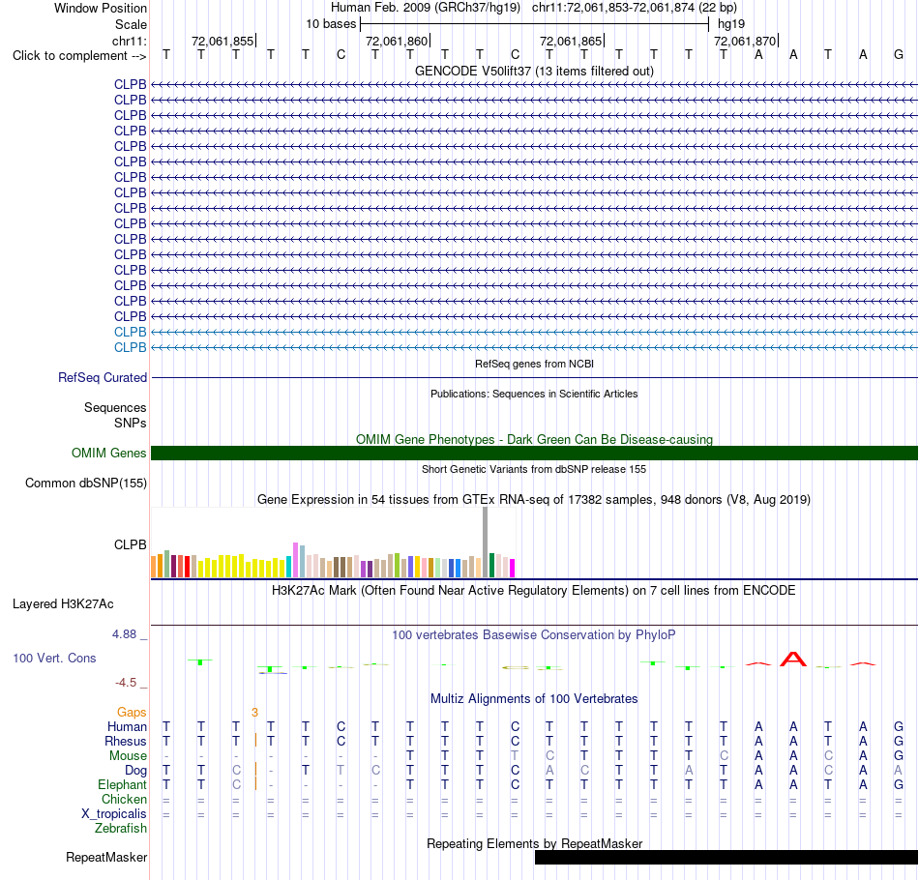Open the 'Multiz Alignments of 100 Vertebrates' title
The height and width of the screenshot is (880, 919).
(x=534, y=699)
